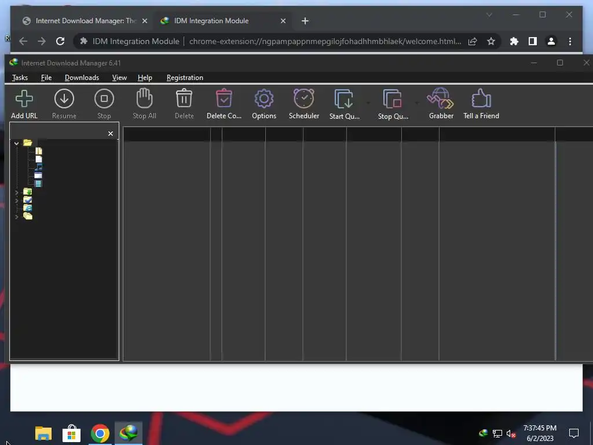
Task: Open the Downloads menu
Action: 82,78
